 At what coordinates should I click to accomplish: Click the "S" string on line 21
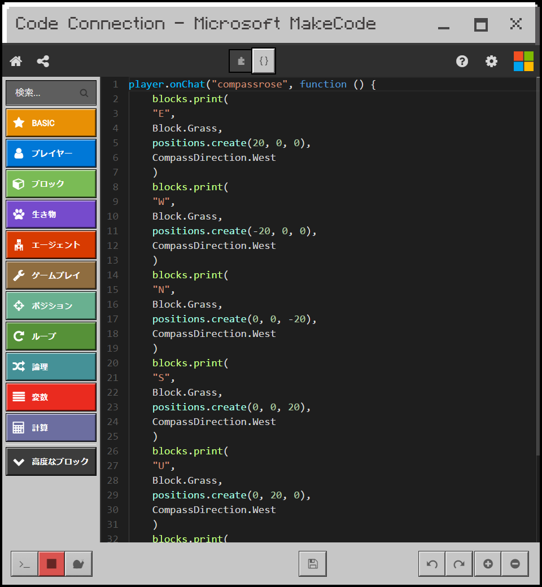(161, 378)
